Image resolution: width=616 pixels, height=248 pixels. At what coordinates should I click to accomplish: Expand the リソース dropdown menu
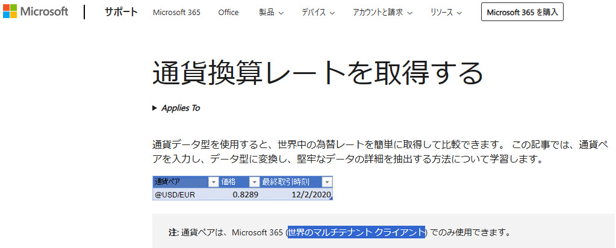pos(447,13)
